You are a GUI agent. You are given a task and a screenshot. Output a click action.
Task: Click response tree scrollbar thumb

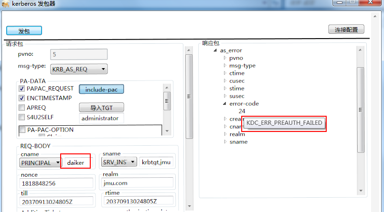(x=360, y=110)
